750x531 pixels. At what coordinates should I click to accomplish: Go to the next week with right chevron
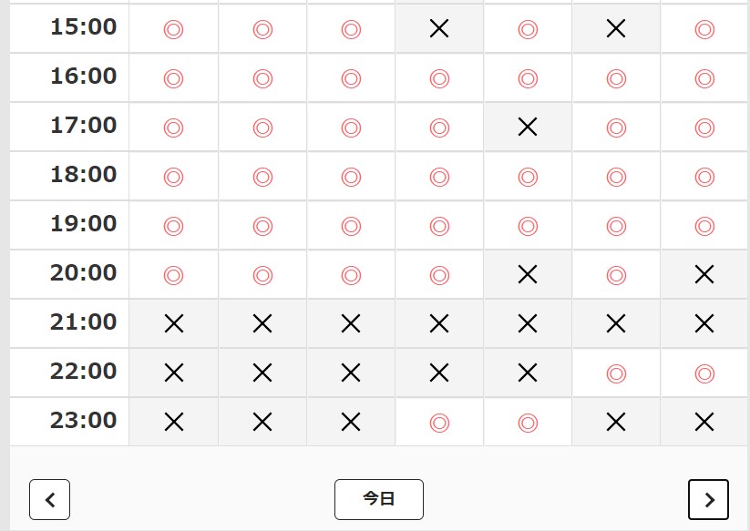pos(708,499)
